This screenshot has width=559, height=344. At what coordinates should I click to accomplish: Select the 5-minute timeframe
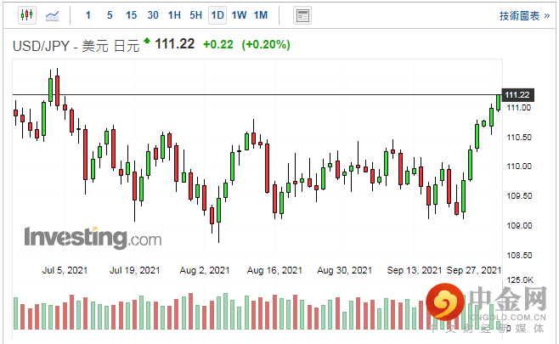[x=110, y=15]
